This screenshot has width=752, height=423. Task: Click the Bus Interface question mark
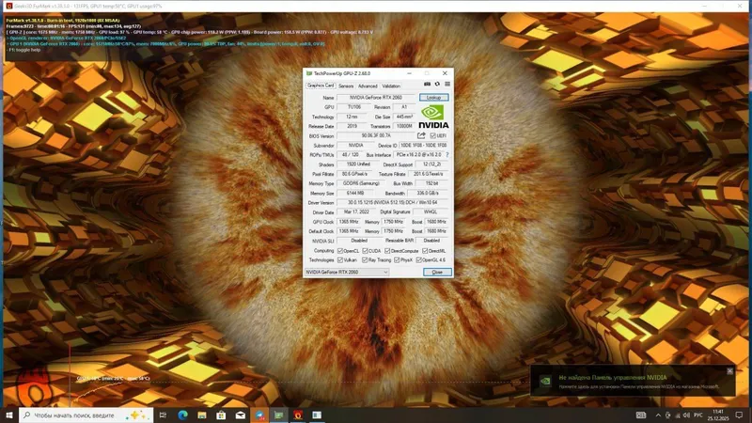tap(447, 155)
